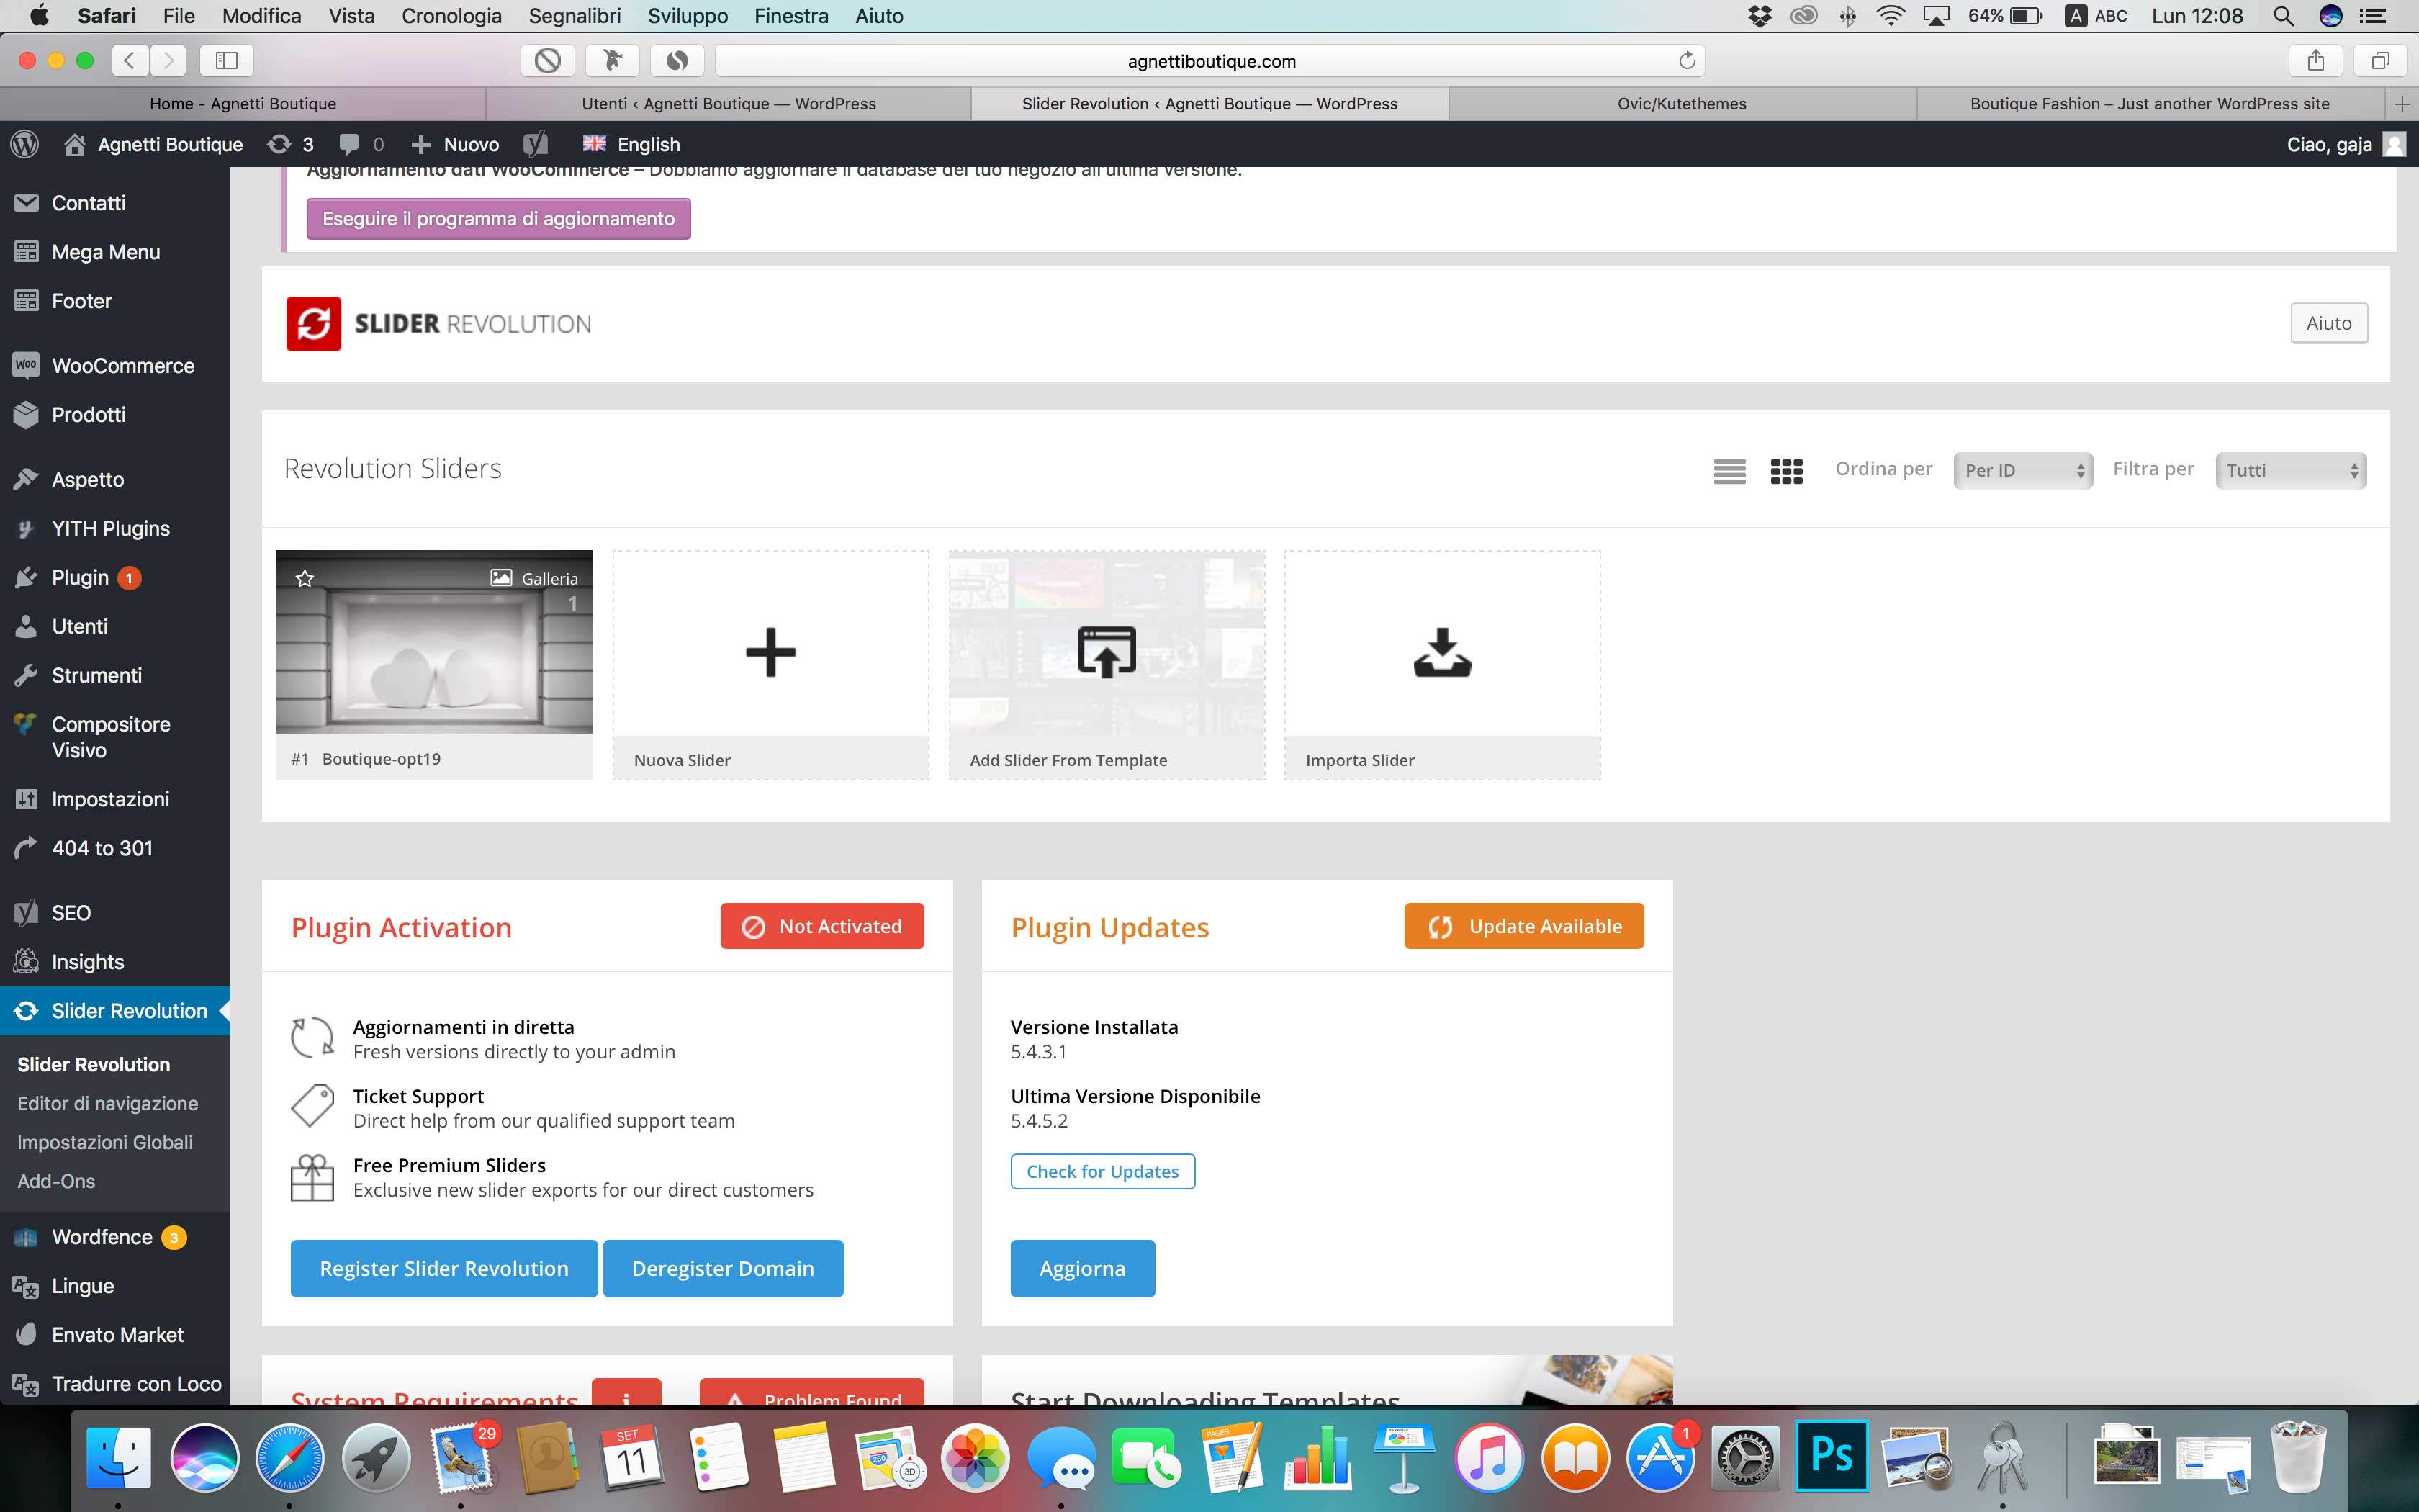This screenshot has height=1512, width=2419.
Task: Go back with Safari back arrow
Action: (x=130, y=61)
